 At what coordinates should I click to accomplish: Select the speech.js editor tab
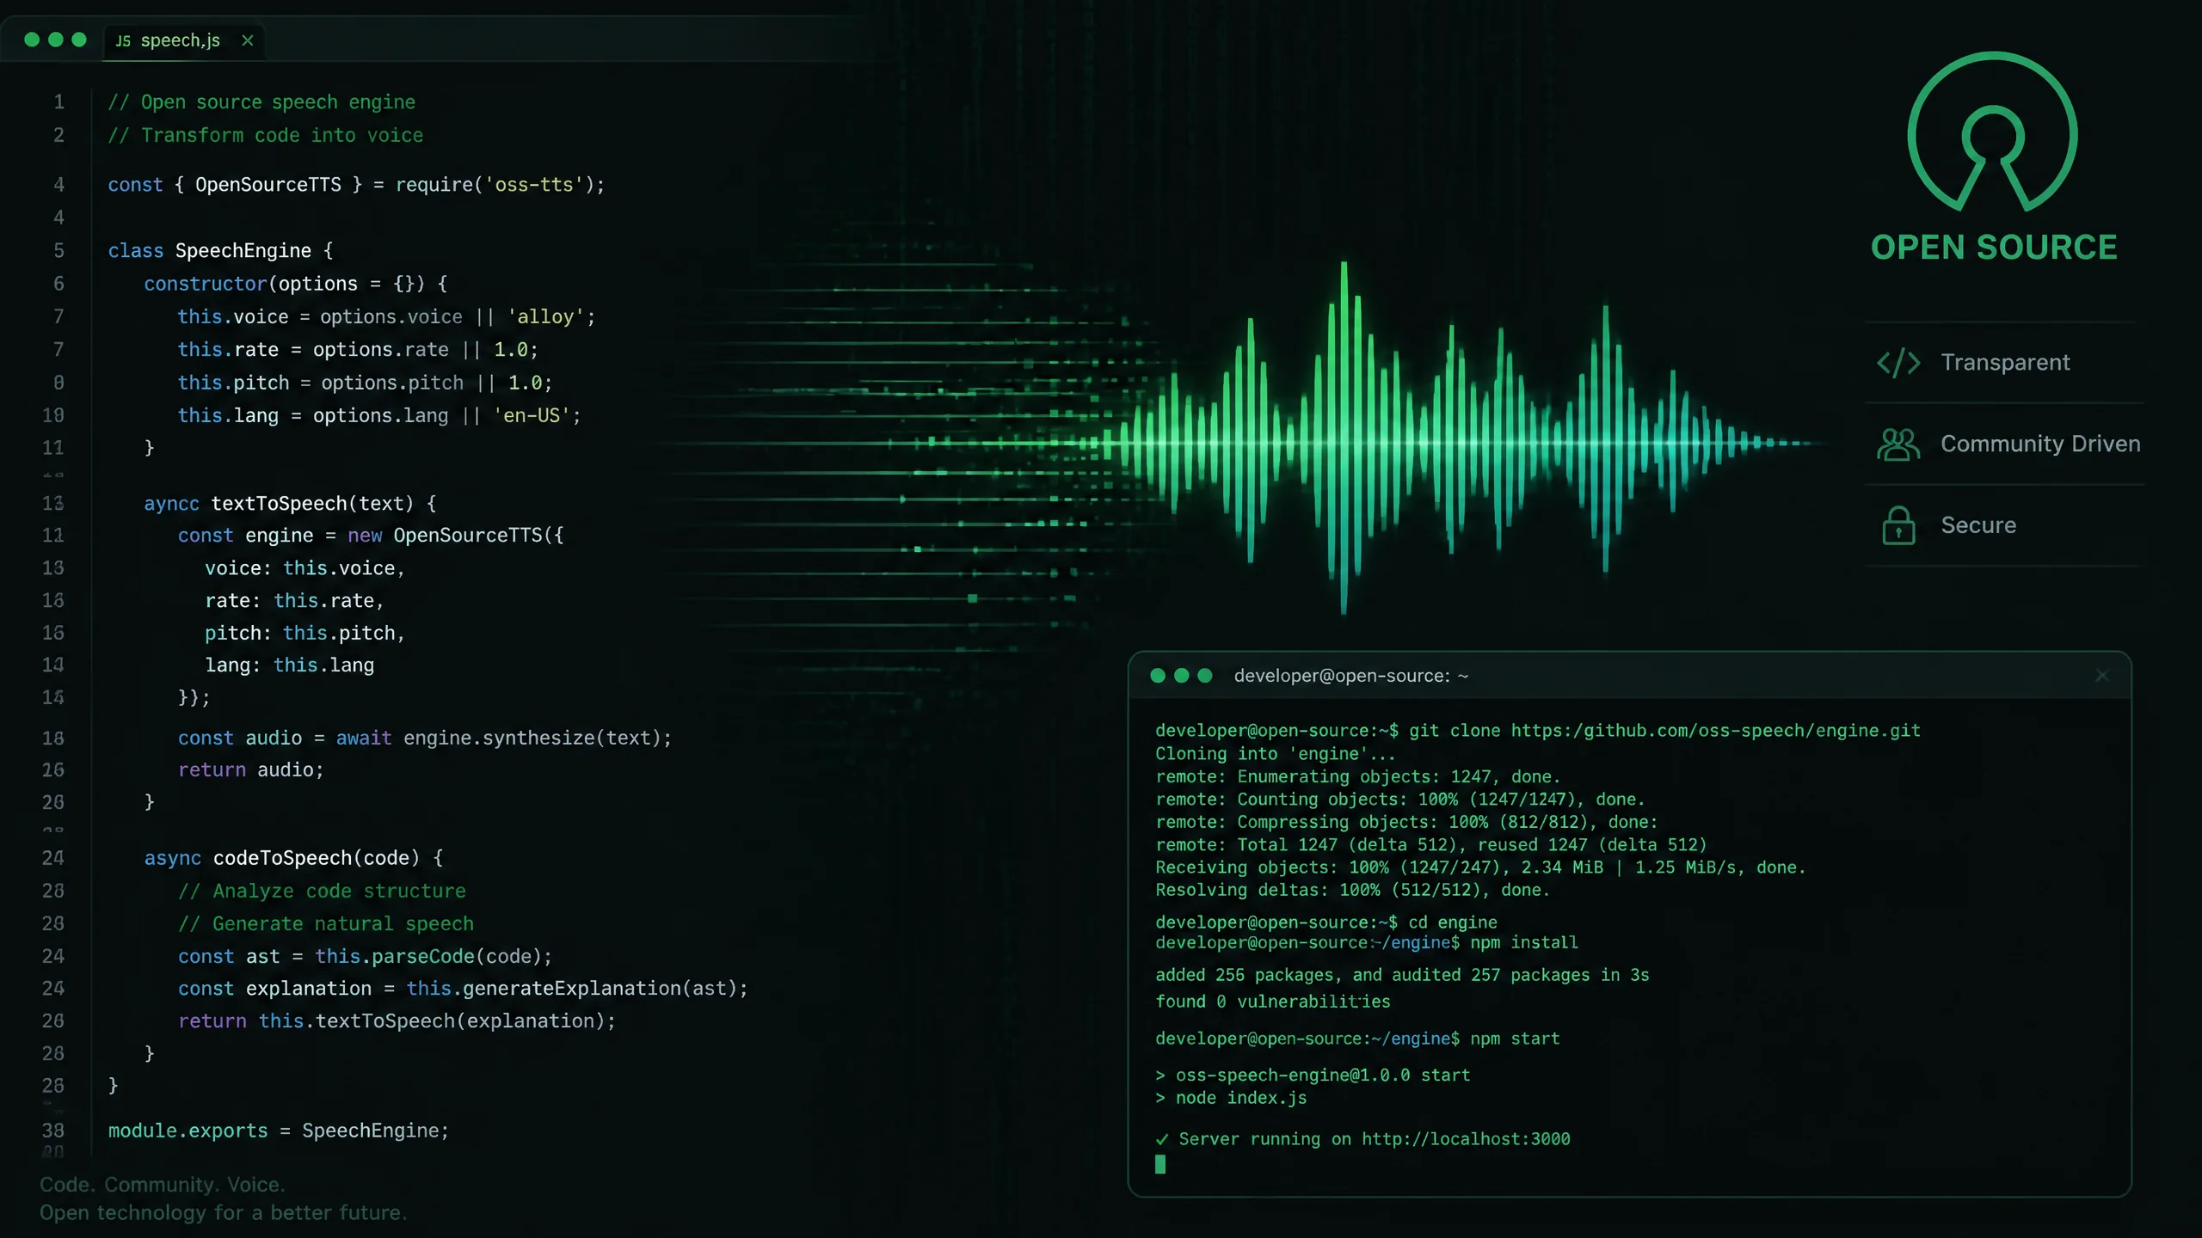pos(183,40)
